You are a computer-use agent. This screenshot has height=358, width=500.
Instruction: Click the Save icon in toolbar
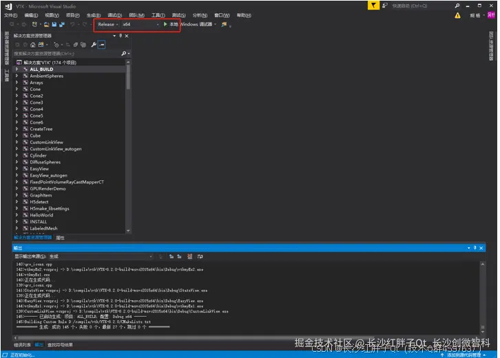pos(54,24)
